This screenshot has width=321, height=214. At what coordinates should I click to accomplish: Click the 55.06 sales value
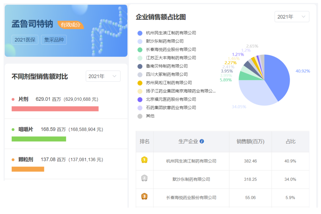250,198
